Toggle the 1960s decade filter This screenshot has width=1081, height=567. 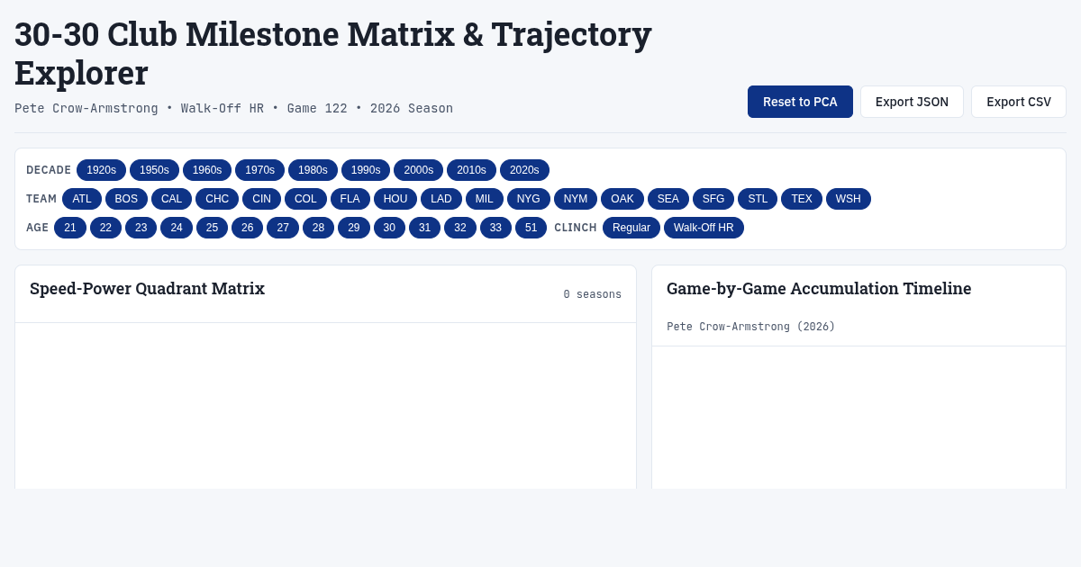(x=207, y=170)
